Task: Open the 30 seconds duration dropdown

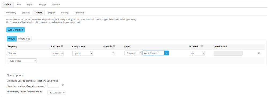Action: [x=57, y=92]
